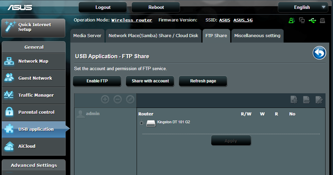333x175 pixels.
Task: Click Refresh page button
Action: tap(203, 81)
